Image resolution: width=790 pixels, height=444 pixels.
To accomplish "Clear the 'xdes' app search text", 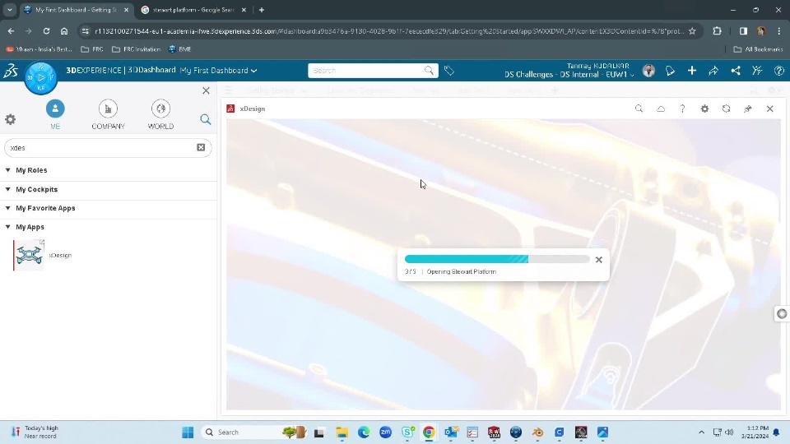I will click(x=201, y=147).
